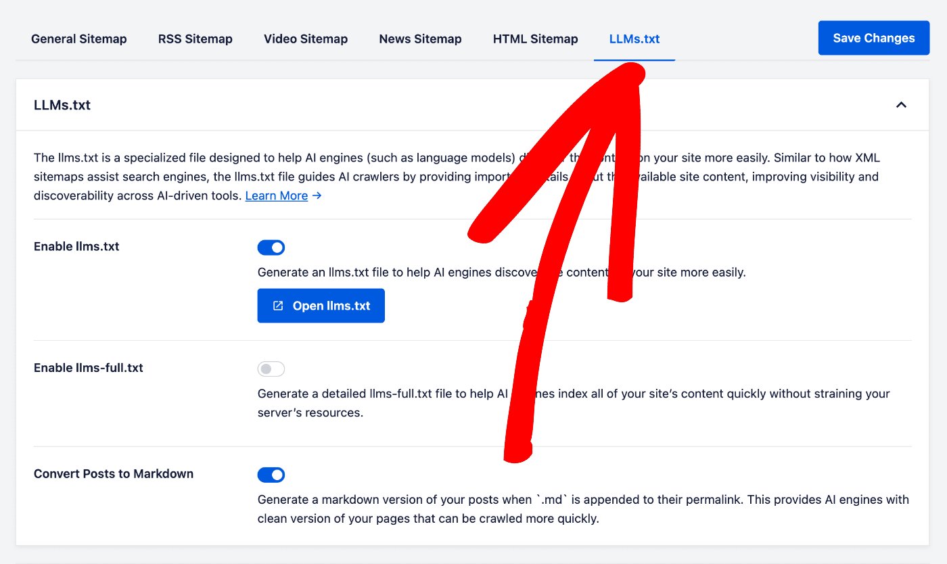Click the "Enable llms-full.txt" setting label
947x564 pixels.
(x=89, y=368)
